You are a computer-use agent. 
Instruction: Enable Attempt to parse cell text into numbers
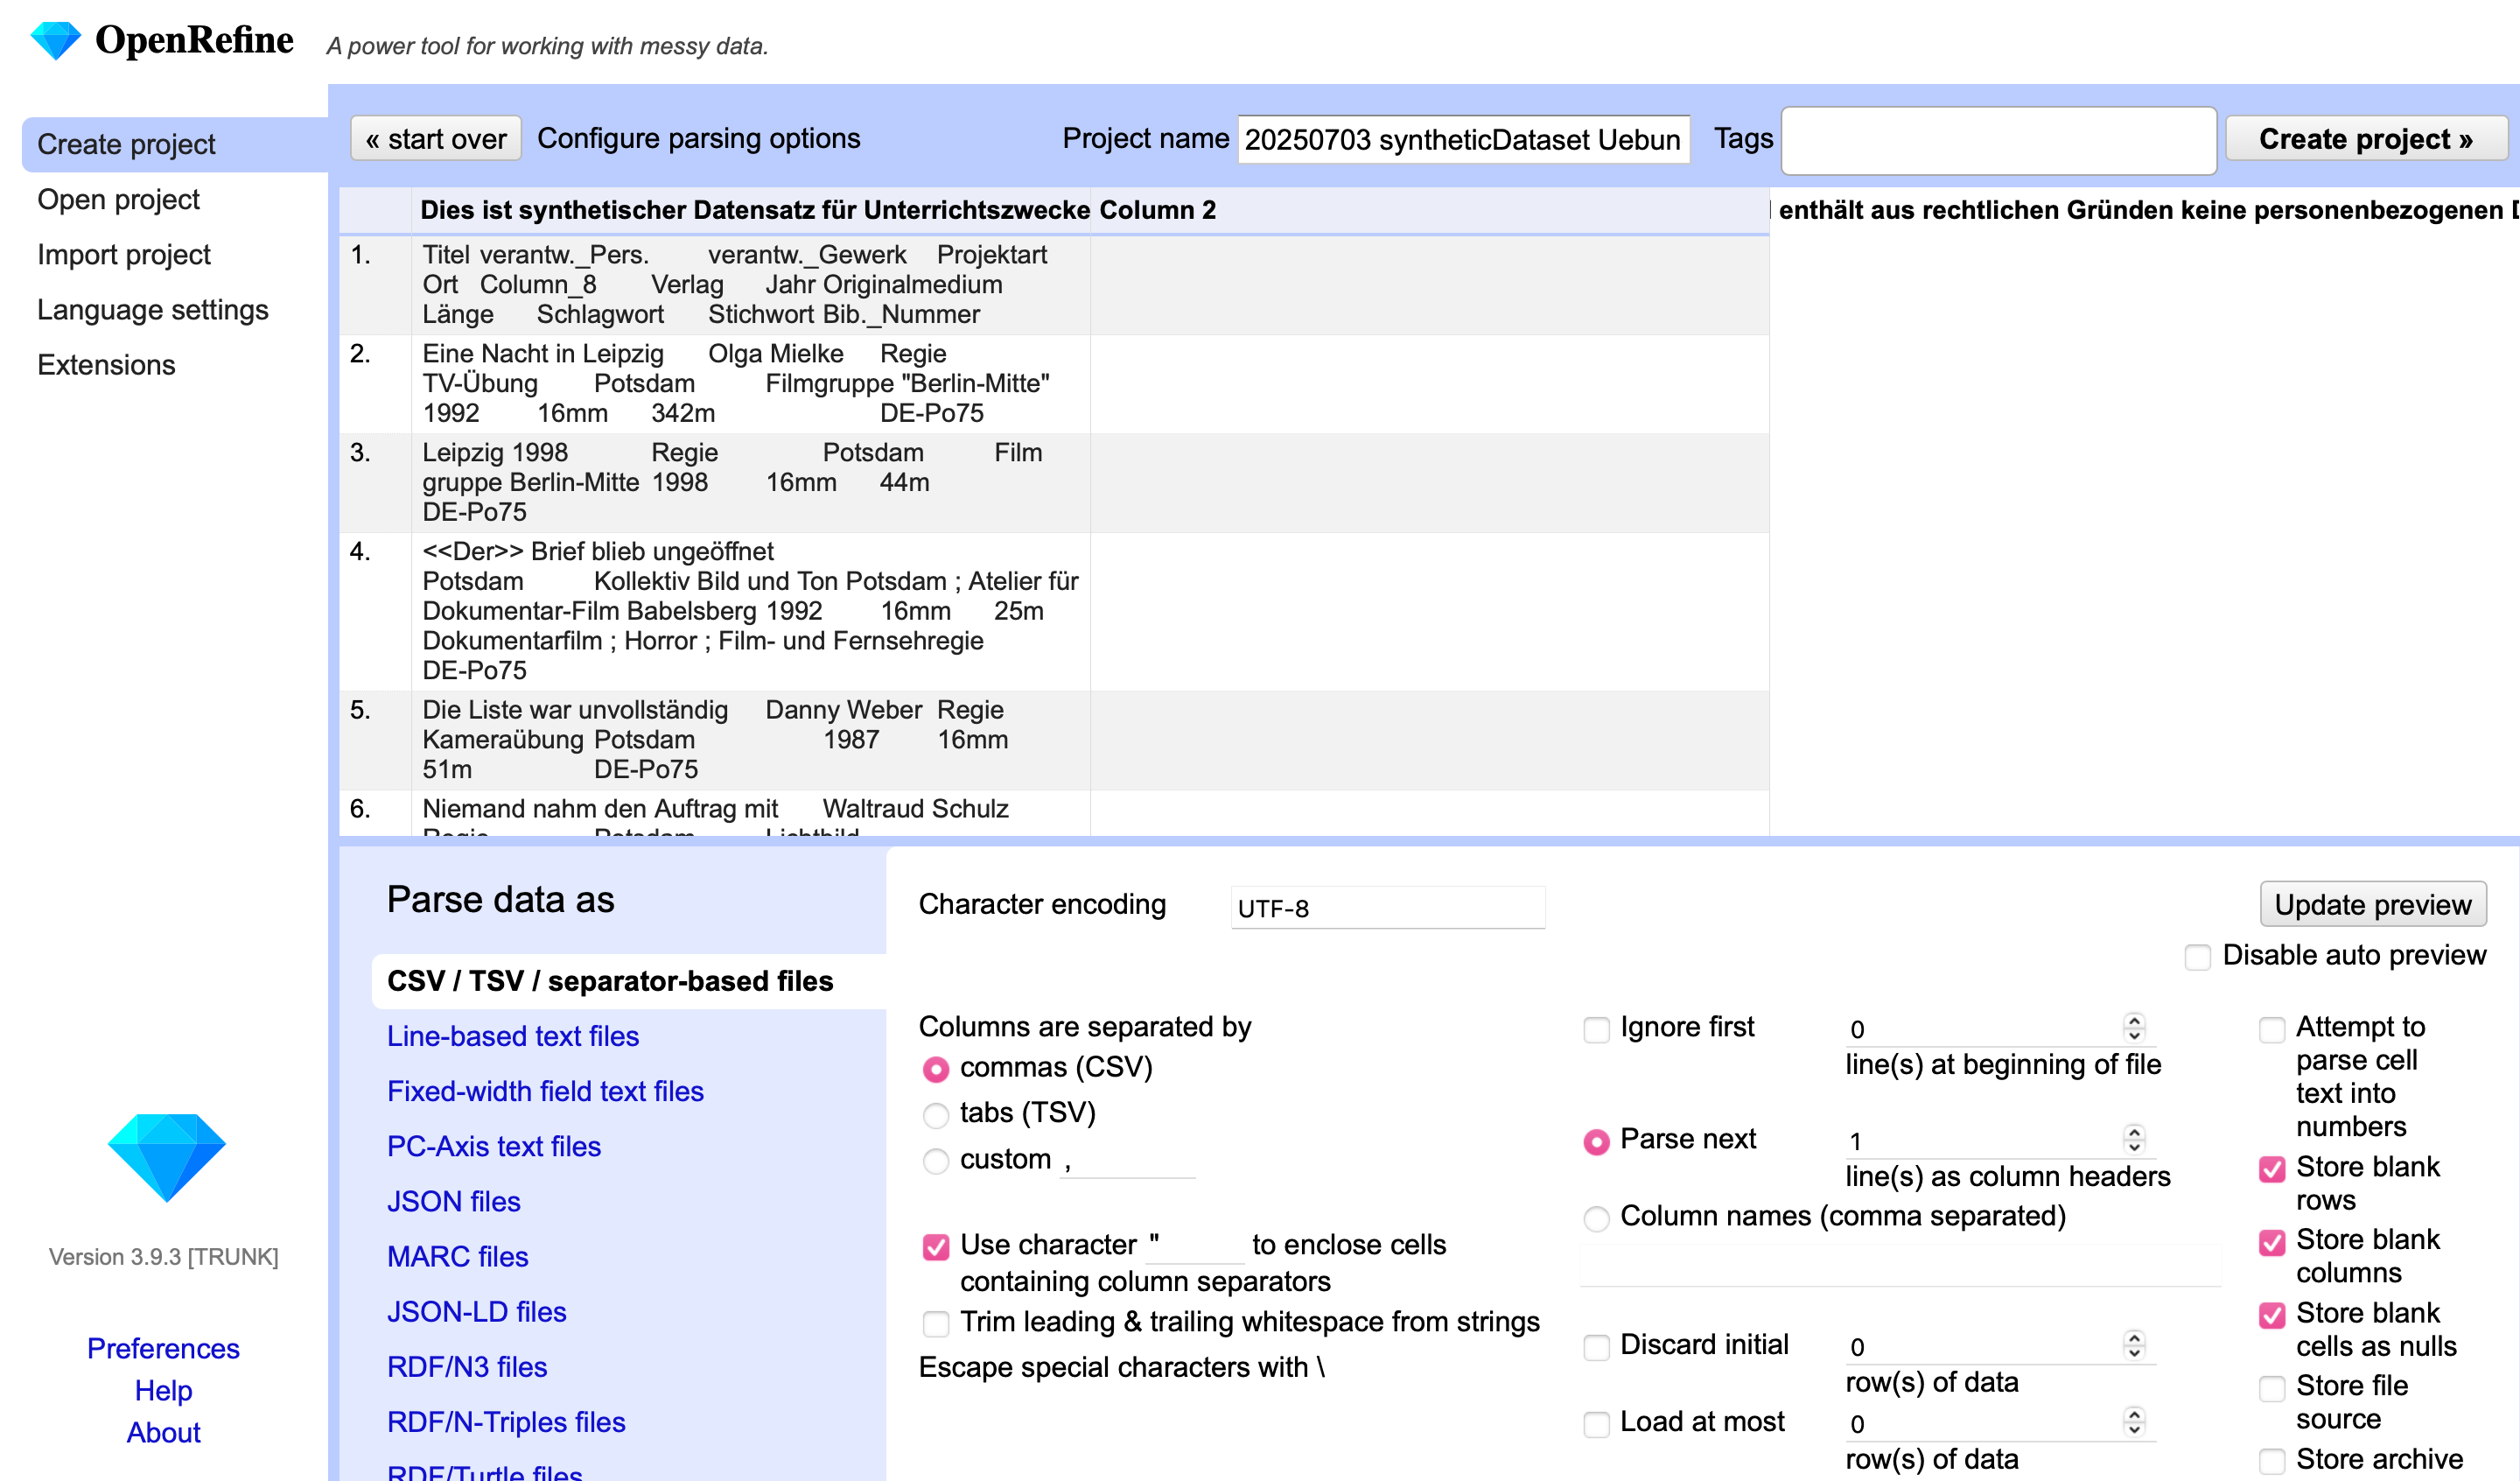(x=2273, y=1029)
